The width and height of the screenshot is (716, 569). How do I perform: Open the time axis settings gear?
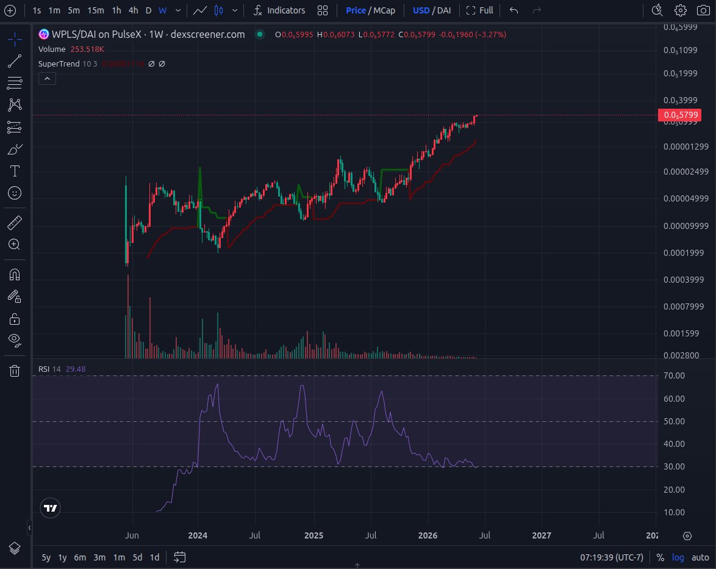tap(687, 535)
